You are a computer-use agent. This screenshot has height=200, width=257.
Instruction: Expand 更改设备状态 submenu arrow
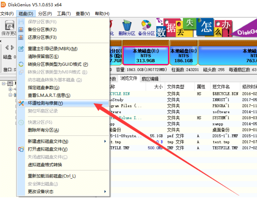coord(105,191)
